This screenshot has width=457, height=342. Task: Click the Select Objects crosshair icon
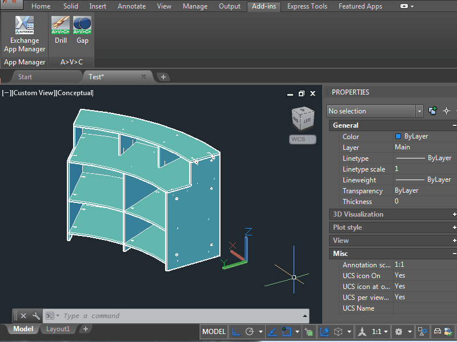point(447,111)
